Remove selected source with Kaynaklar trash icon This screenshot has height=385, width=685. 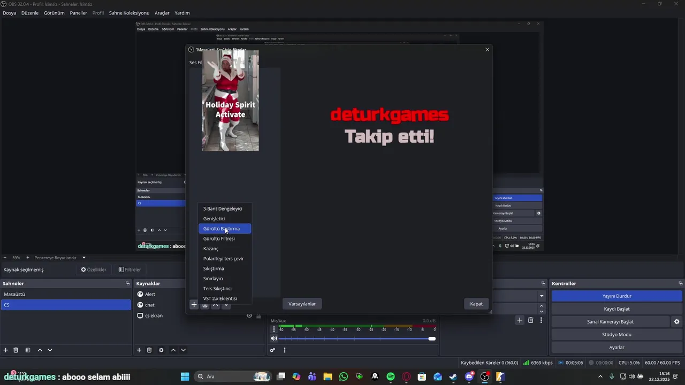[149, 350]
